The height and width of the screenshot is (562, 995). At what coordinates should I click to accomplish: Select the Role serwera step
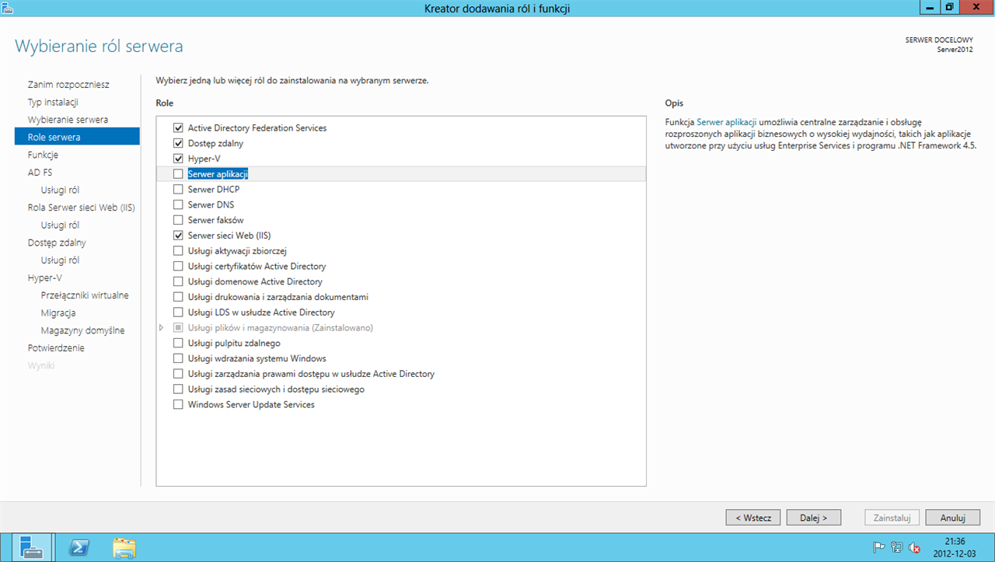pos(77,137)
